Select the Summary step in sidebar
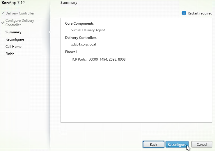The width and height of the screenshot is (215, 151). click(x=13, y=32)
